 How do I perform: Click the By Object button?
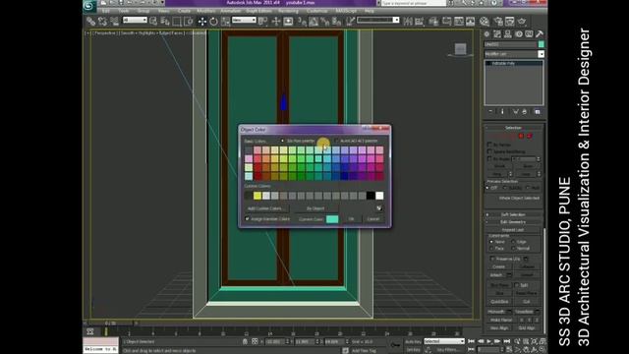click(x=315, y=208)
